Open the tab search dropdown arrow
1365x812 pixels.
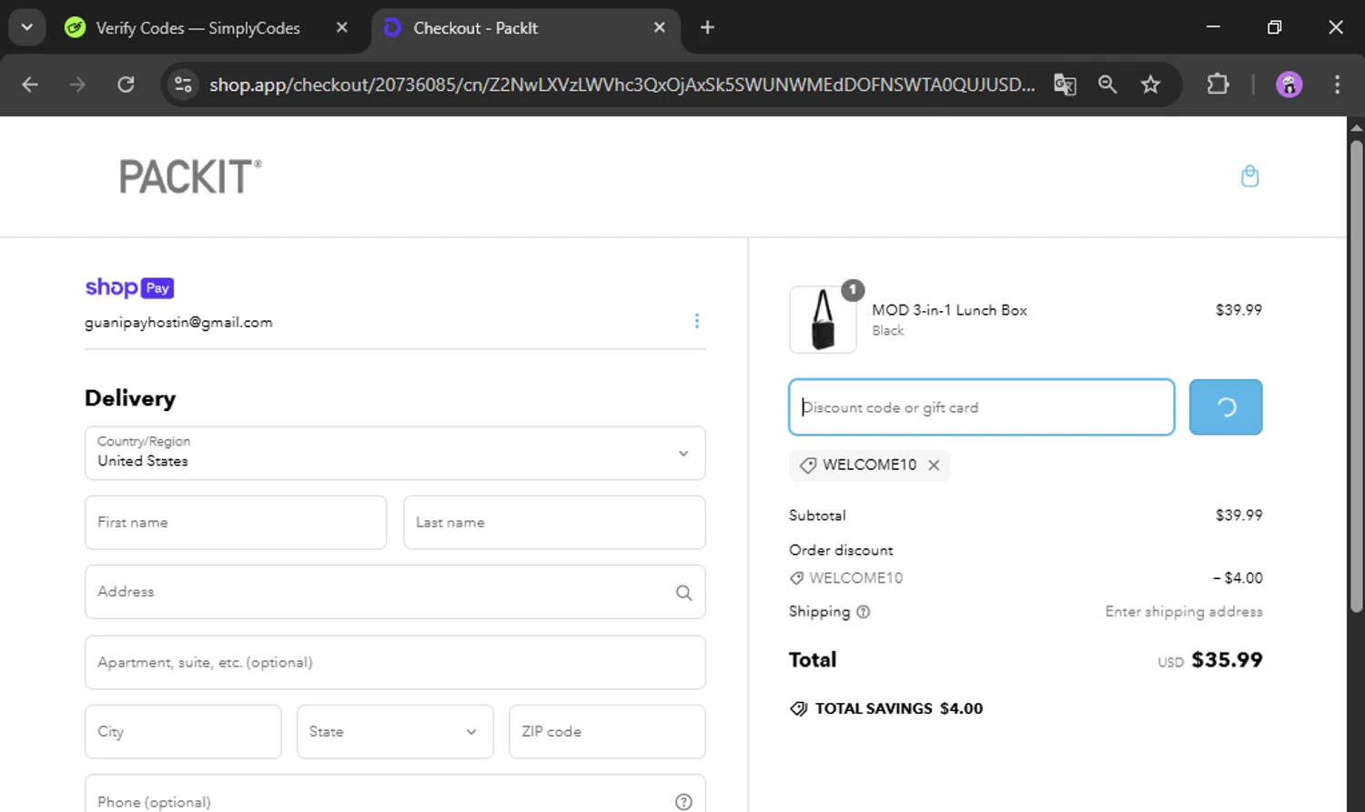[26, 27]
